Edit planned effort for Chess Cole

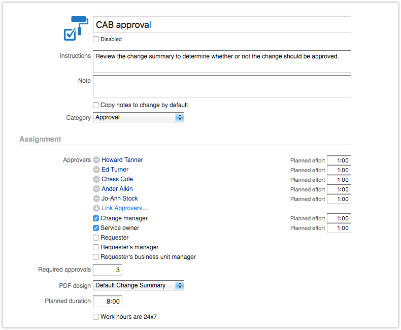point(339,180)
